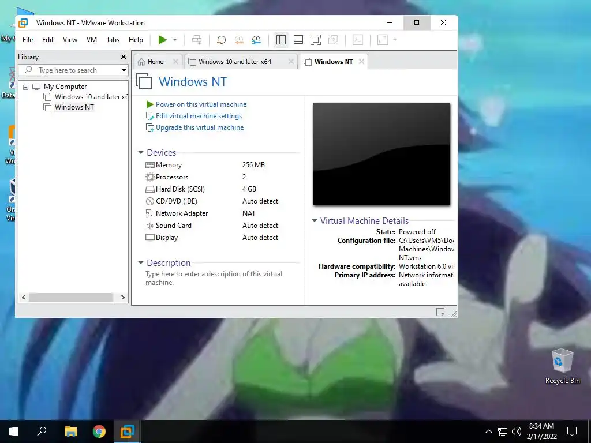Take a snapshot using the clock icon
Viewport: 591px width, 443px height.
[x=221, y=40]
